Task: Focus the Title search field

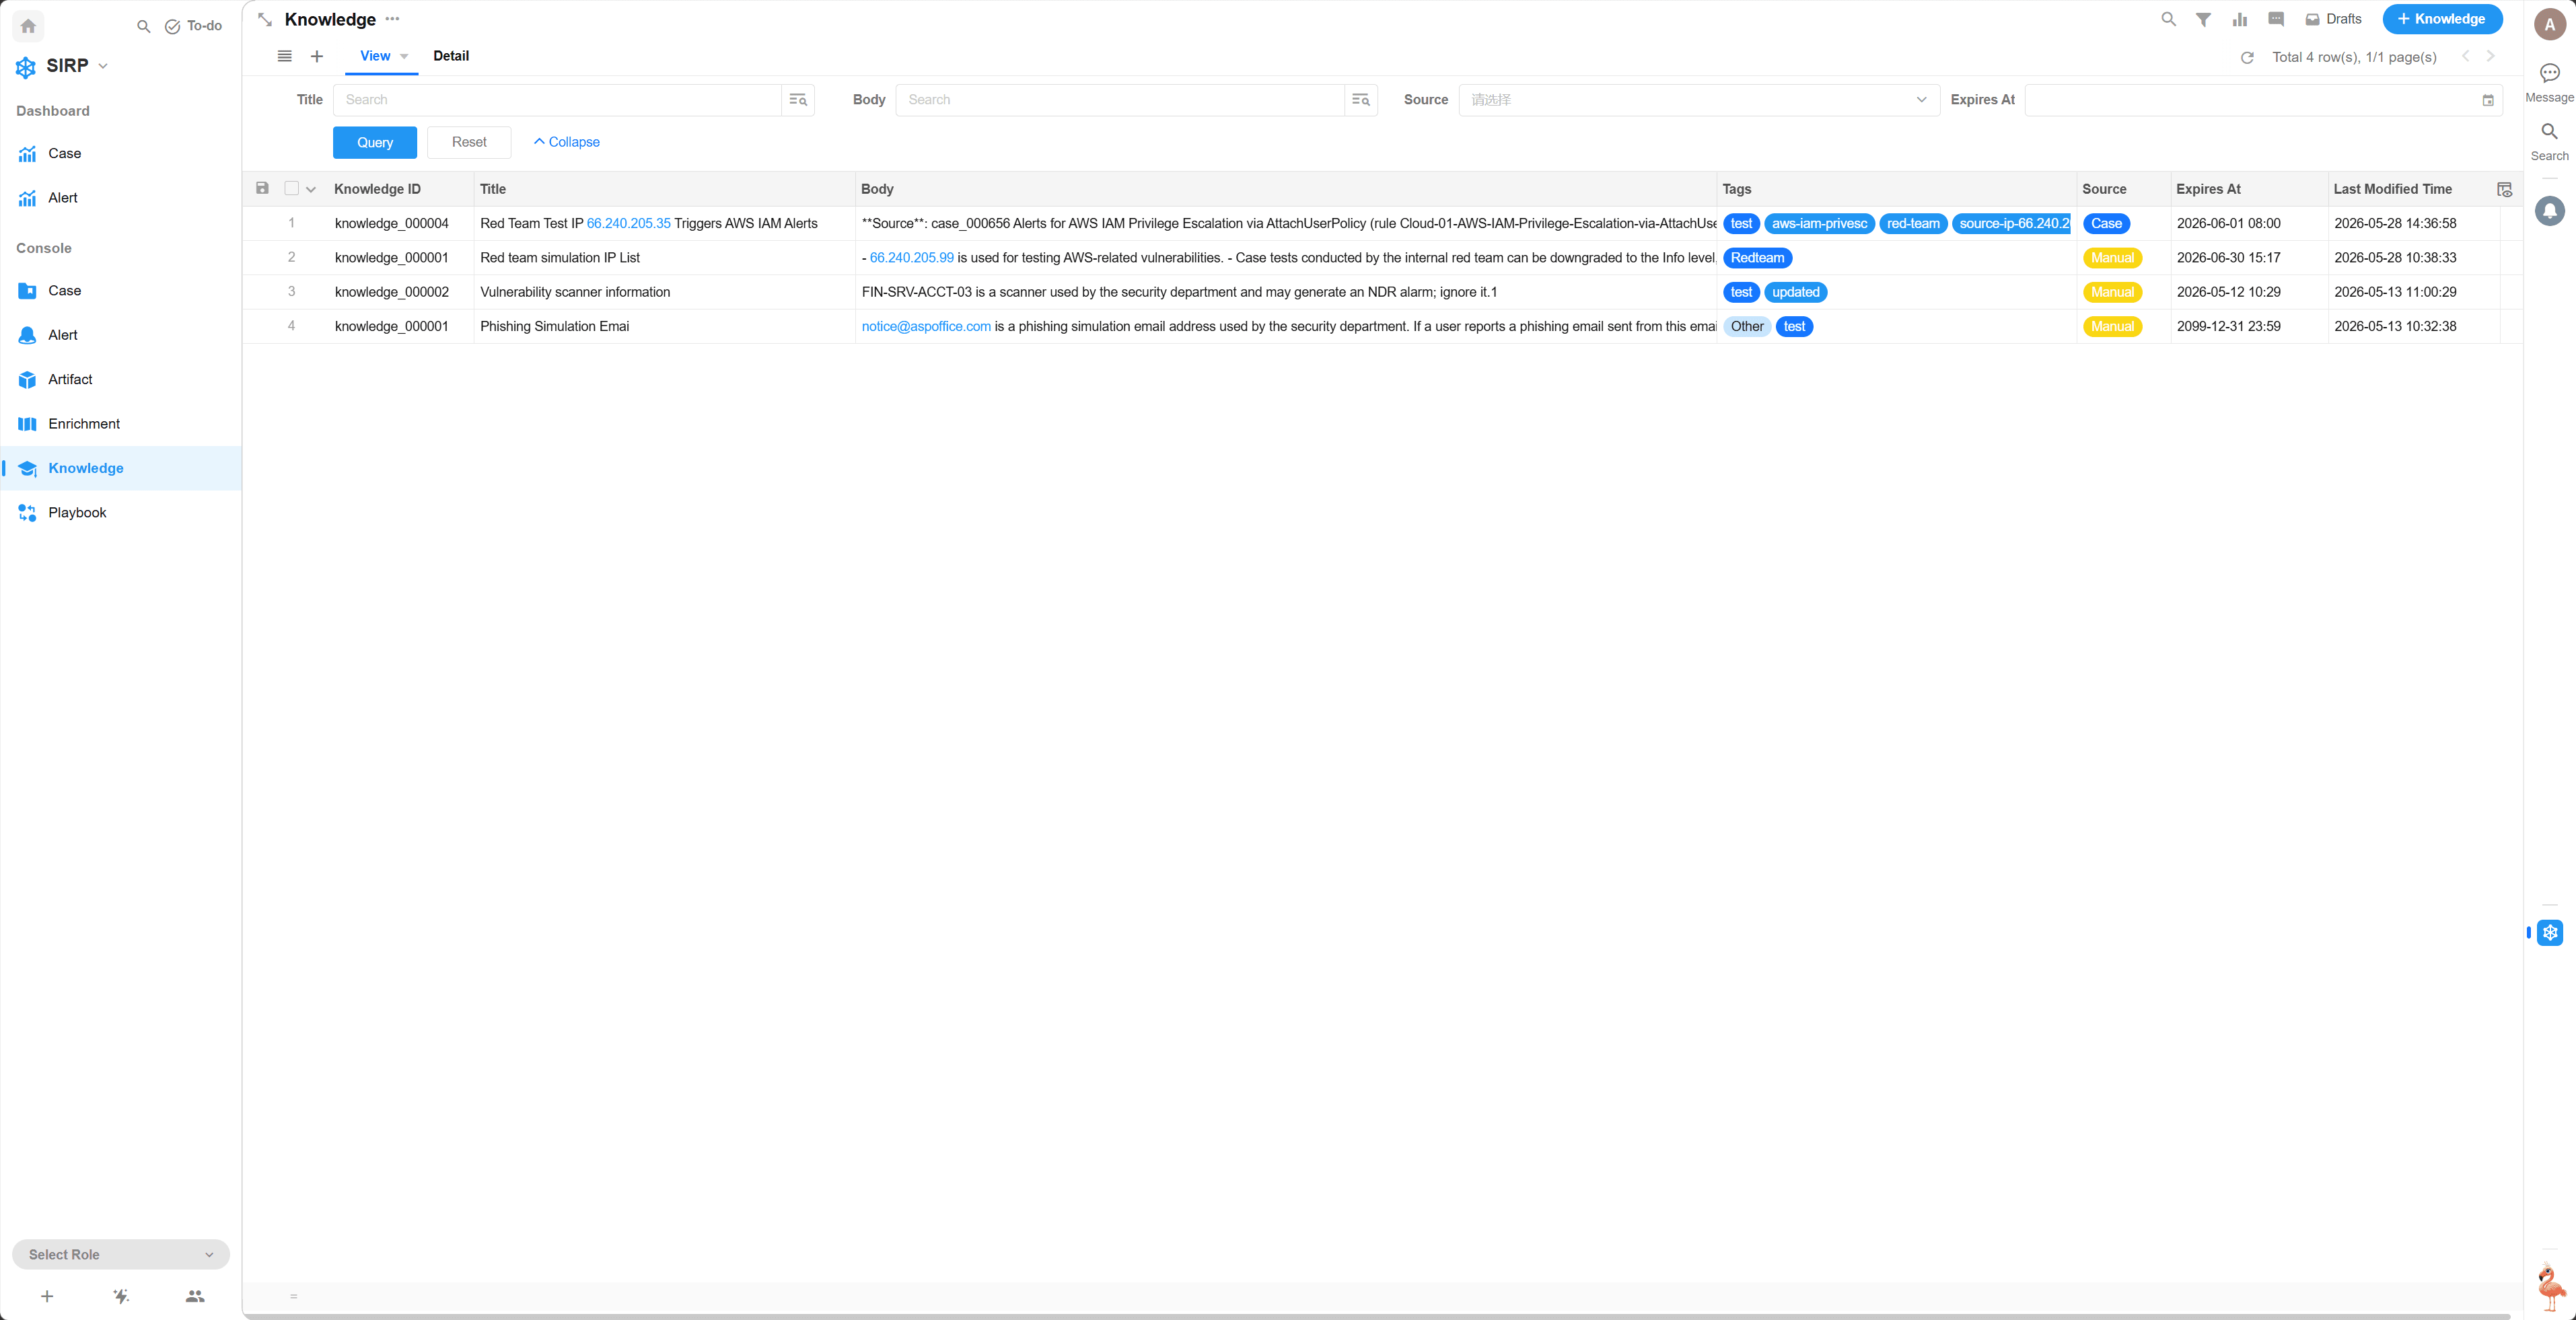Action: pos(557,100)
